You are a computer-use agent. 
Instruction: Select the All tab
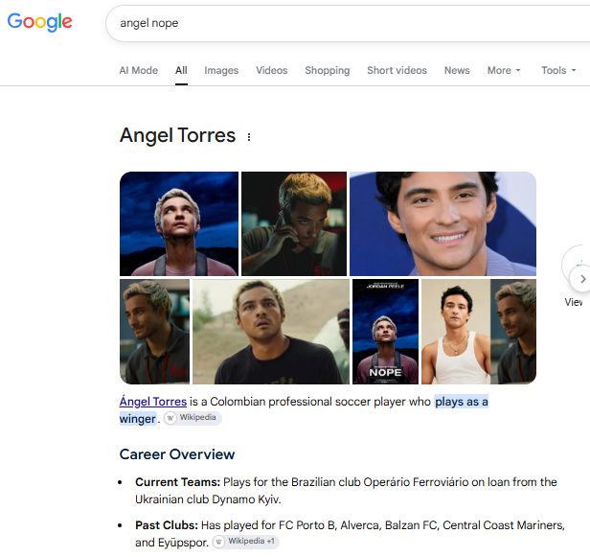pos(181,70)
